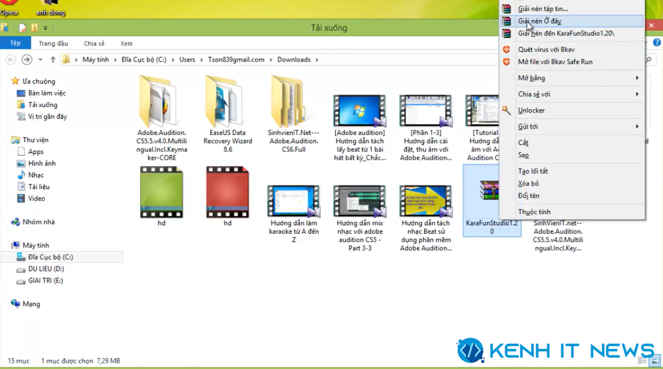Click the Back navigation arrow
This screenshot has width=663, height=369.
click(11, 60)
